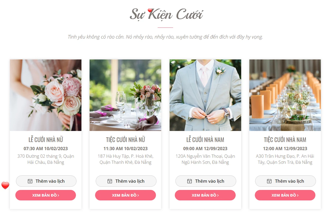Image resolution: width=327 pixels, height=218 pixels.
Task: Add Tiệc Cưới Nhà Nam to calendar
Action: (x=285, y=181)
